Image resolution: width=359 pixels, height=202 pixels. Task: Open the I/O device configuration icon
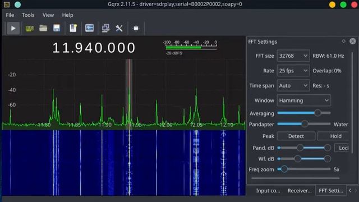(x=30, y=29)
